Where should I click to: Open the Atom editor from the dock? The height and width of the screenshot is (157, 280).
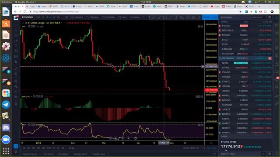6,58
